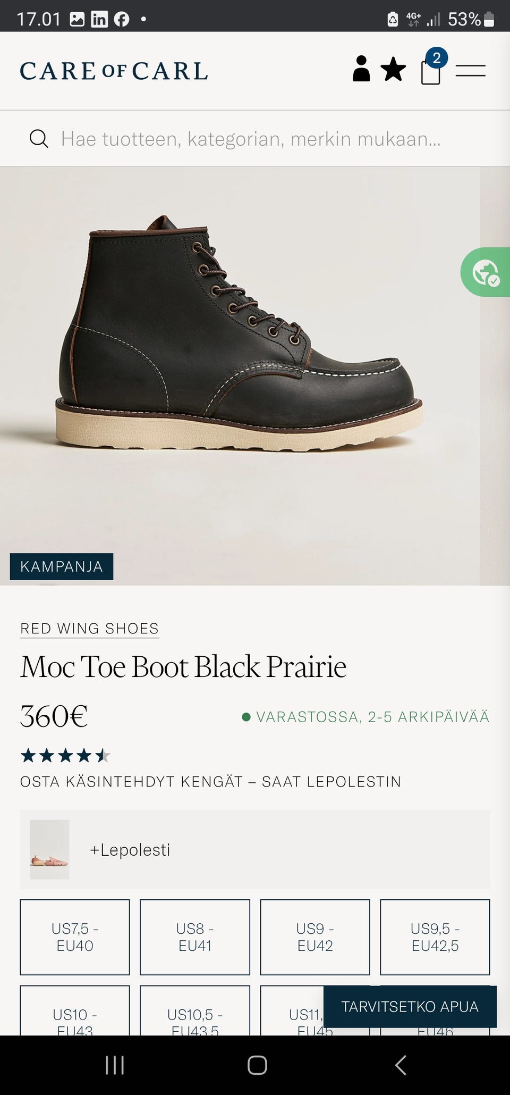Open favorites with the star icon
The image size is (510, 1095).
(394, 70)
